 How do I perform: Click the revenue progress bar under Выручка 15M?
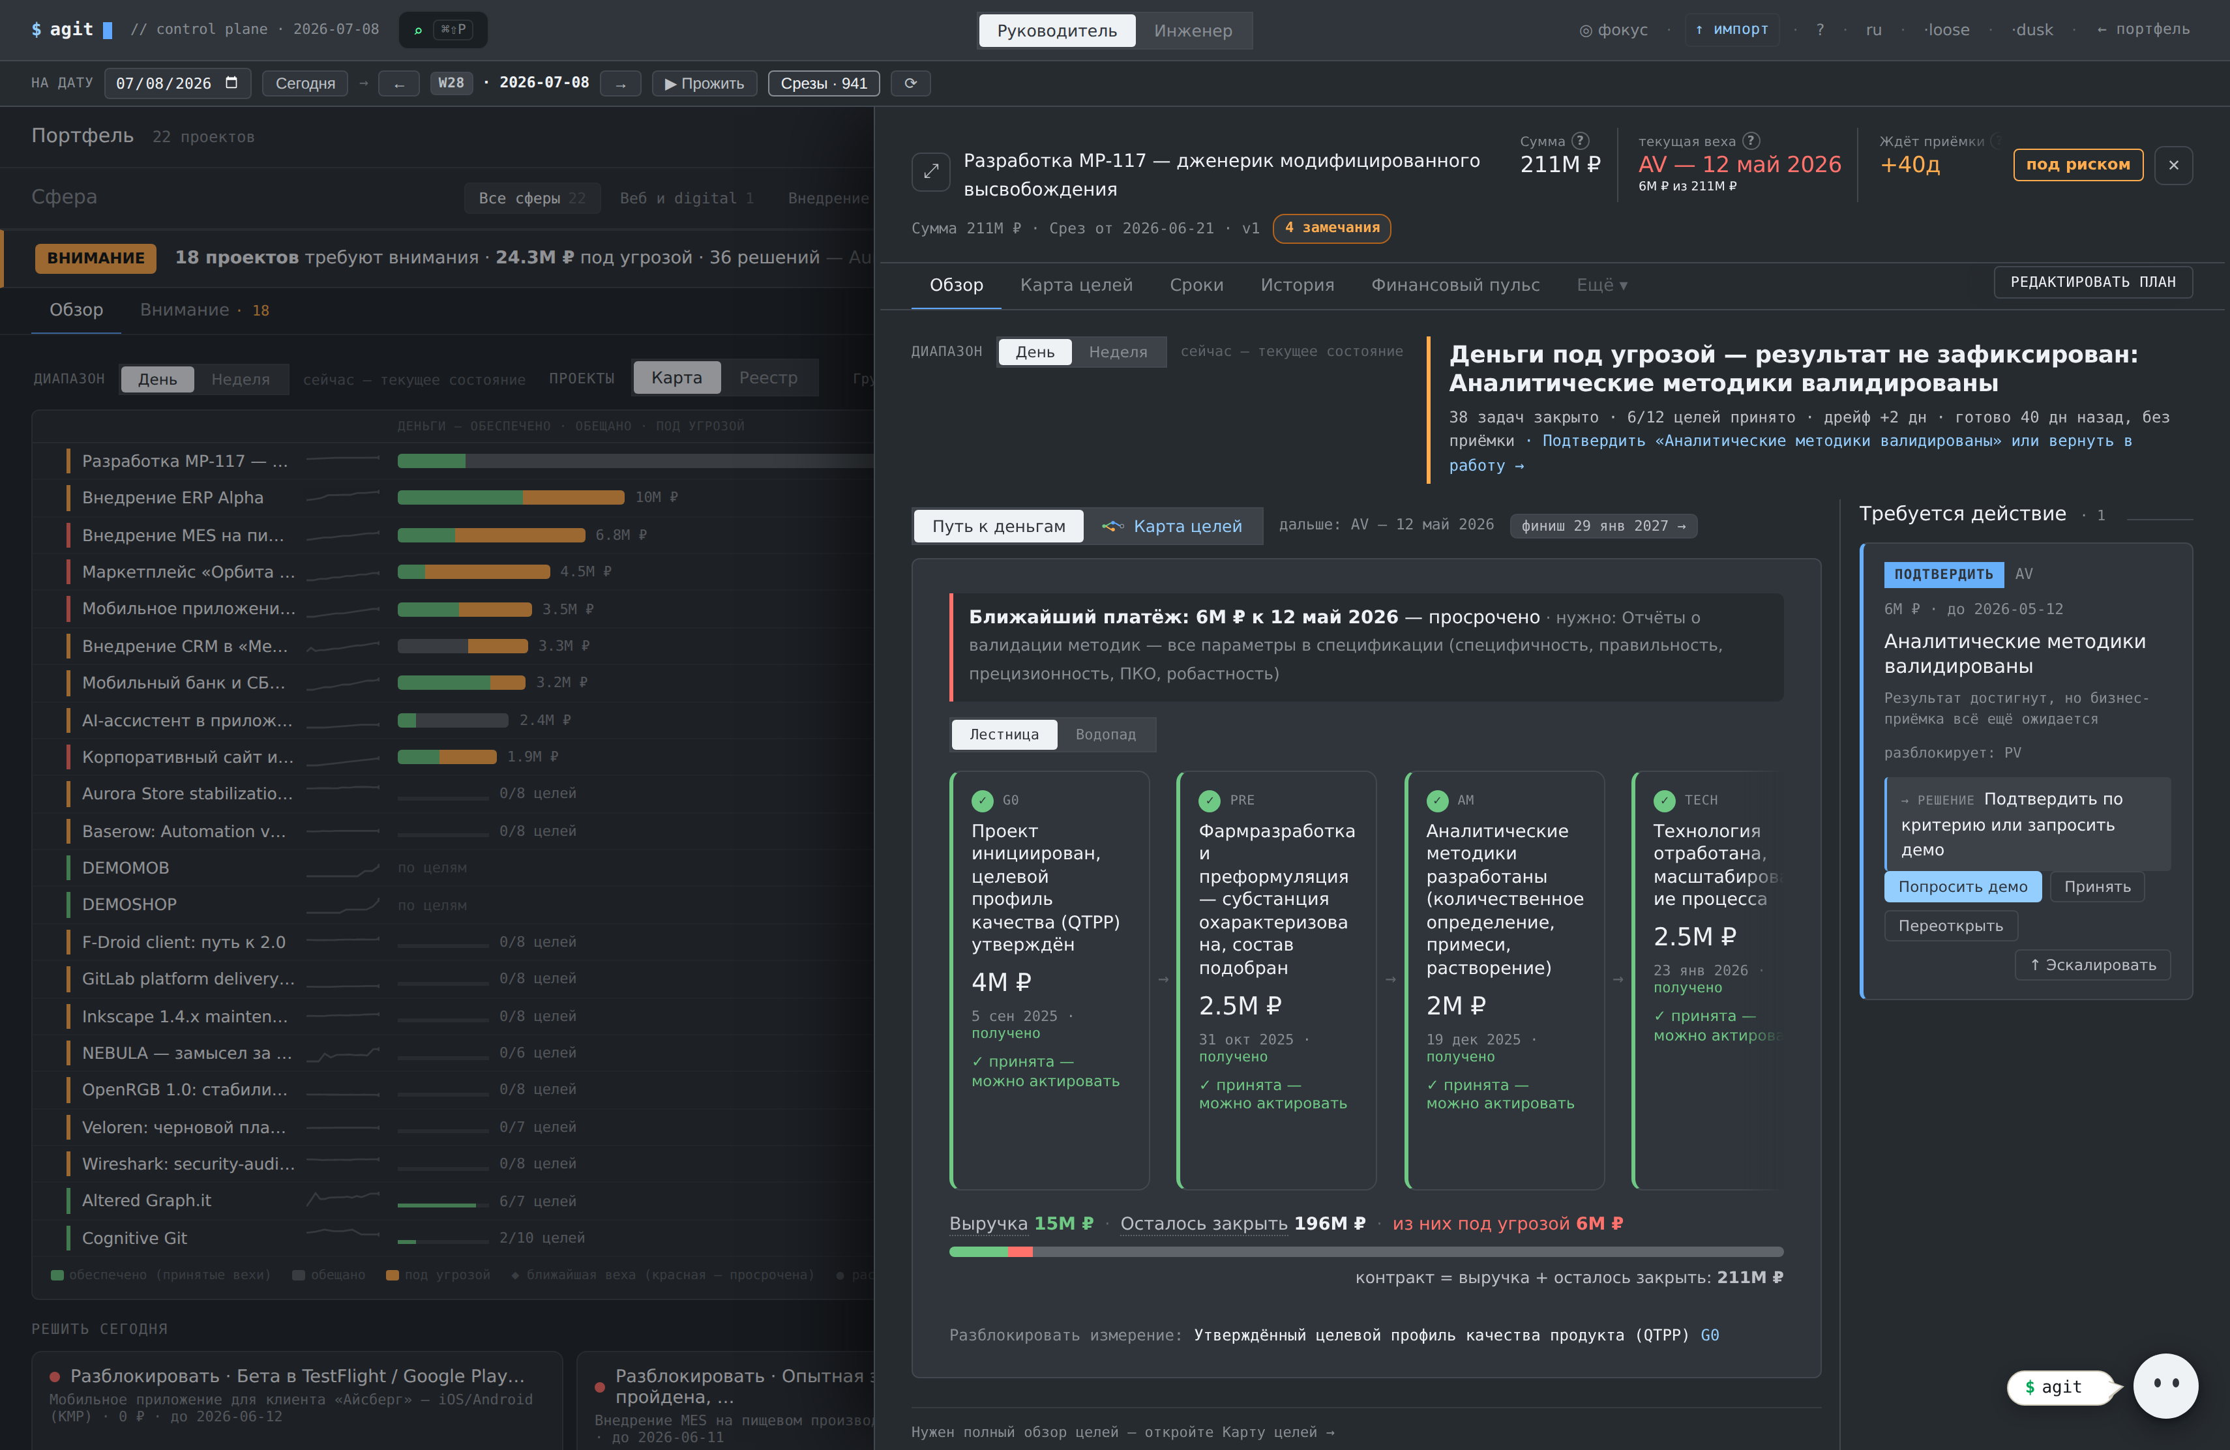point(1366,1251)
